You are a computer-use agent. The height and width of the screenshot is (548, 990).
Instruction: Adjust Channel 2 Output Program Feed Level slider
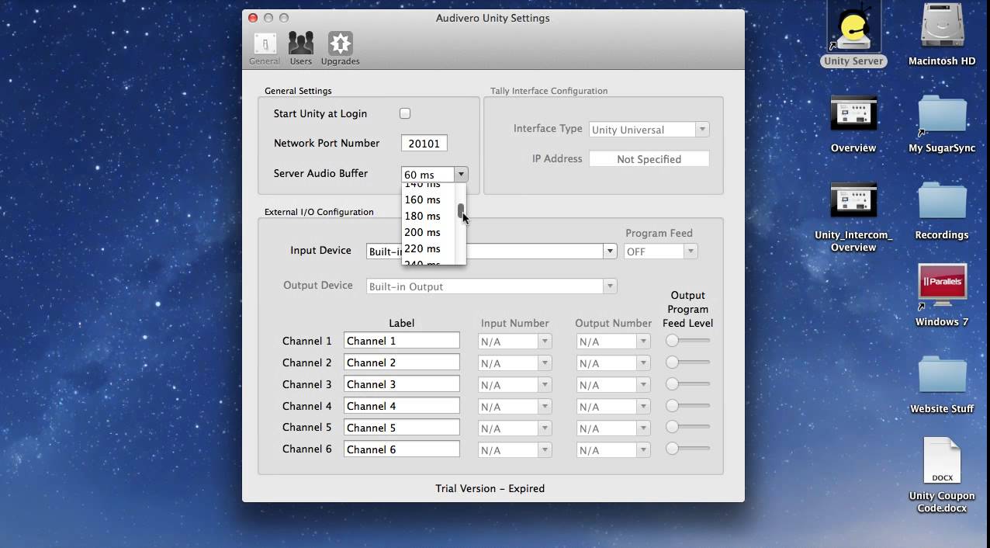click(x=688, y=362)
